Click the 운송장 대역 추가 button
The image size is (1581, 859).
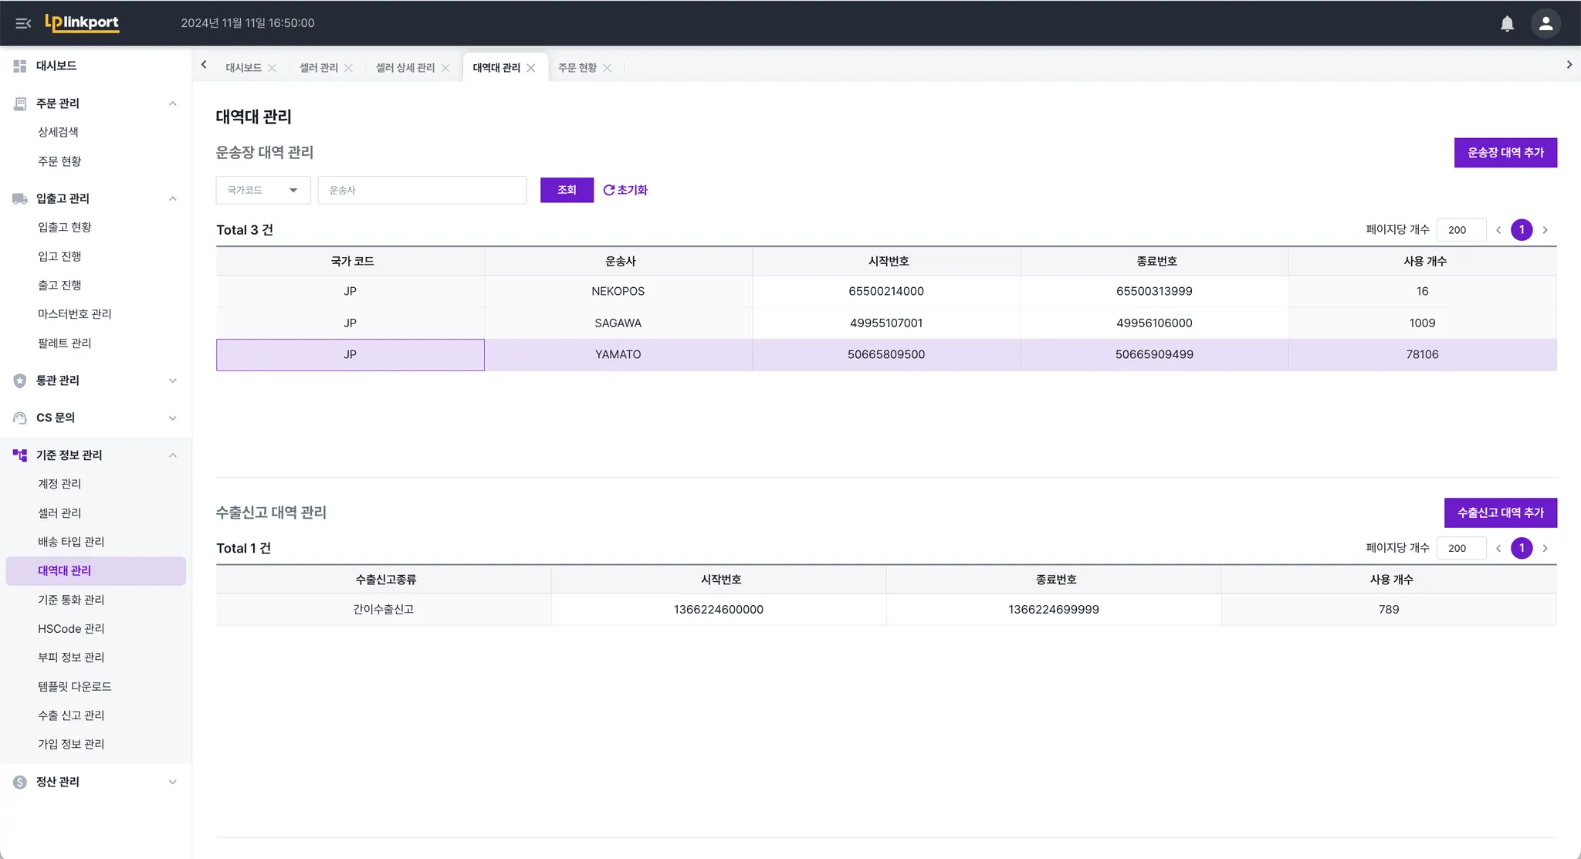coord(1505,153)
